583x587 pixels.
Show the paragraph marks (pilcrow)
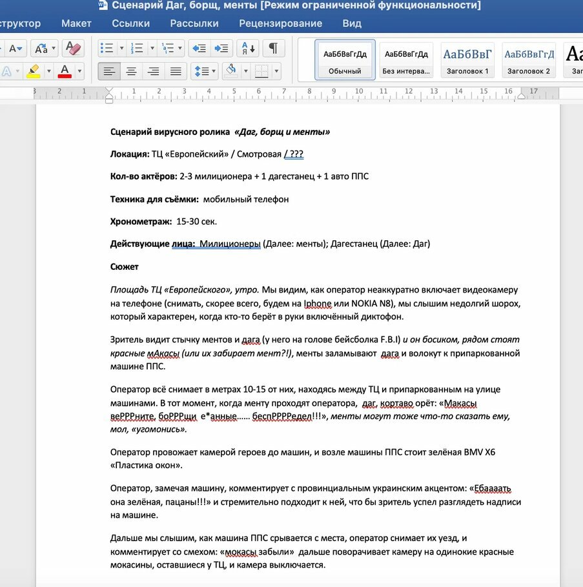tap(274, 48)
